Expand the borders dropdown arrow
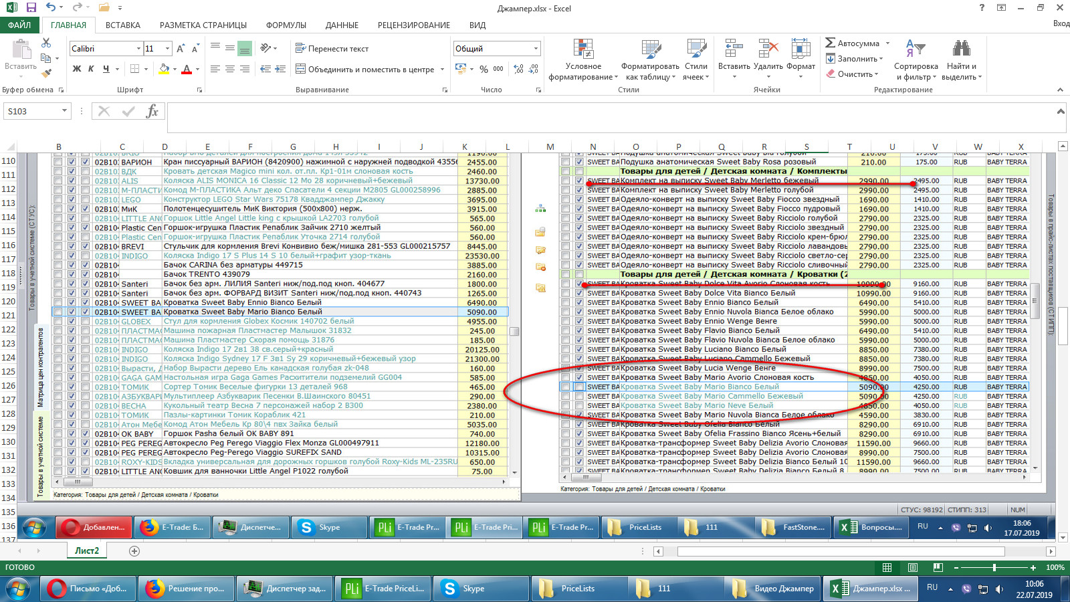The height and width of the screenshot is (602, 1070). pos(146,69)
